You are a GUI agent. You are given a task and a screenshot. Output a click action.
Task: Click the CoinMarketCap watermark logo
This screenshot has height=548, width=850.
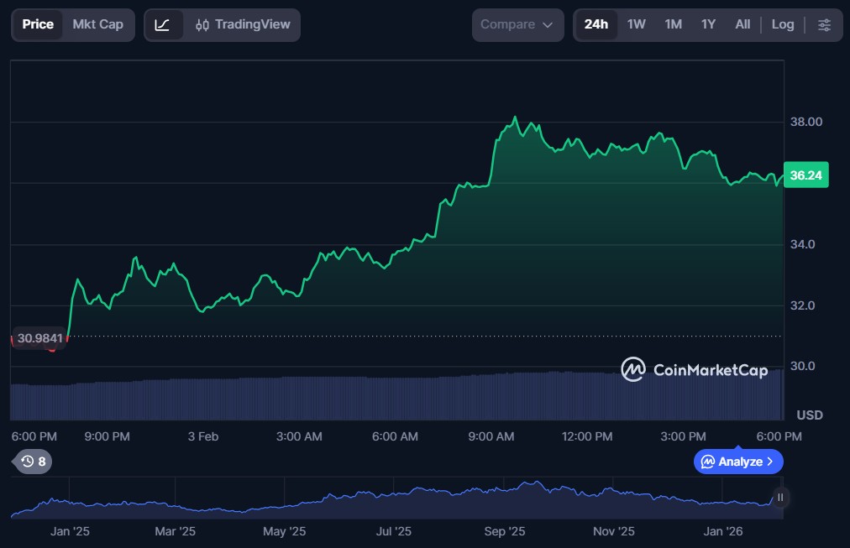pyautogui.click(x=694, y=369)
